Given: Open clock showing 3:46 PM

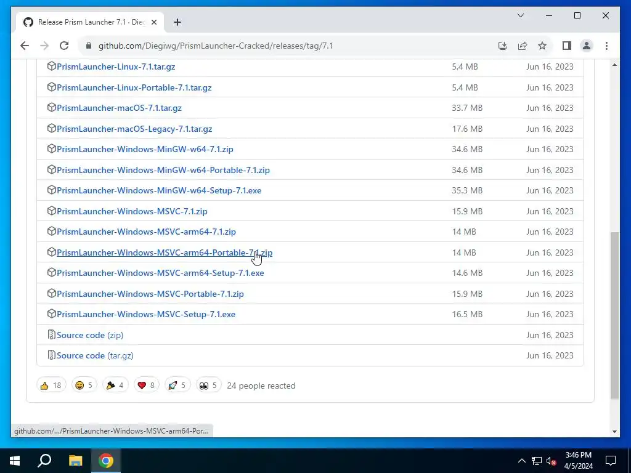Looking at the screenshot, I should pos(579,461).
